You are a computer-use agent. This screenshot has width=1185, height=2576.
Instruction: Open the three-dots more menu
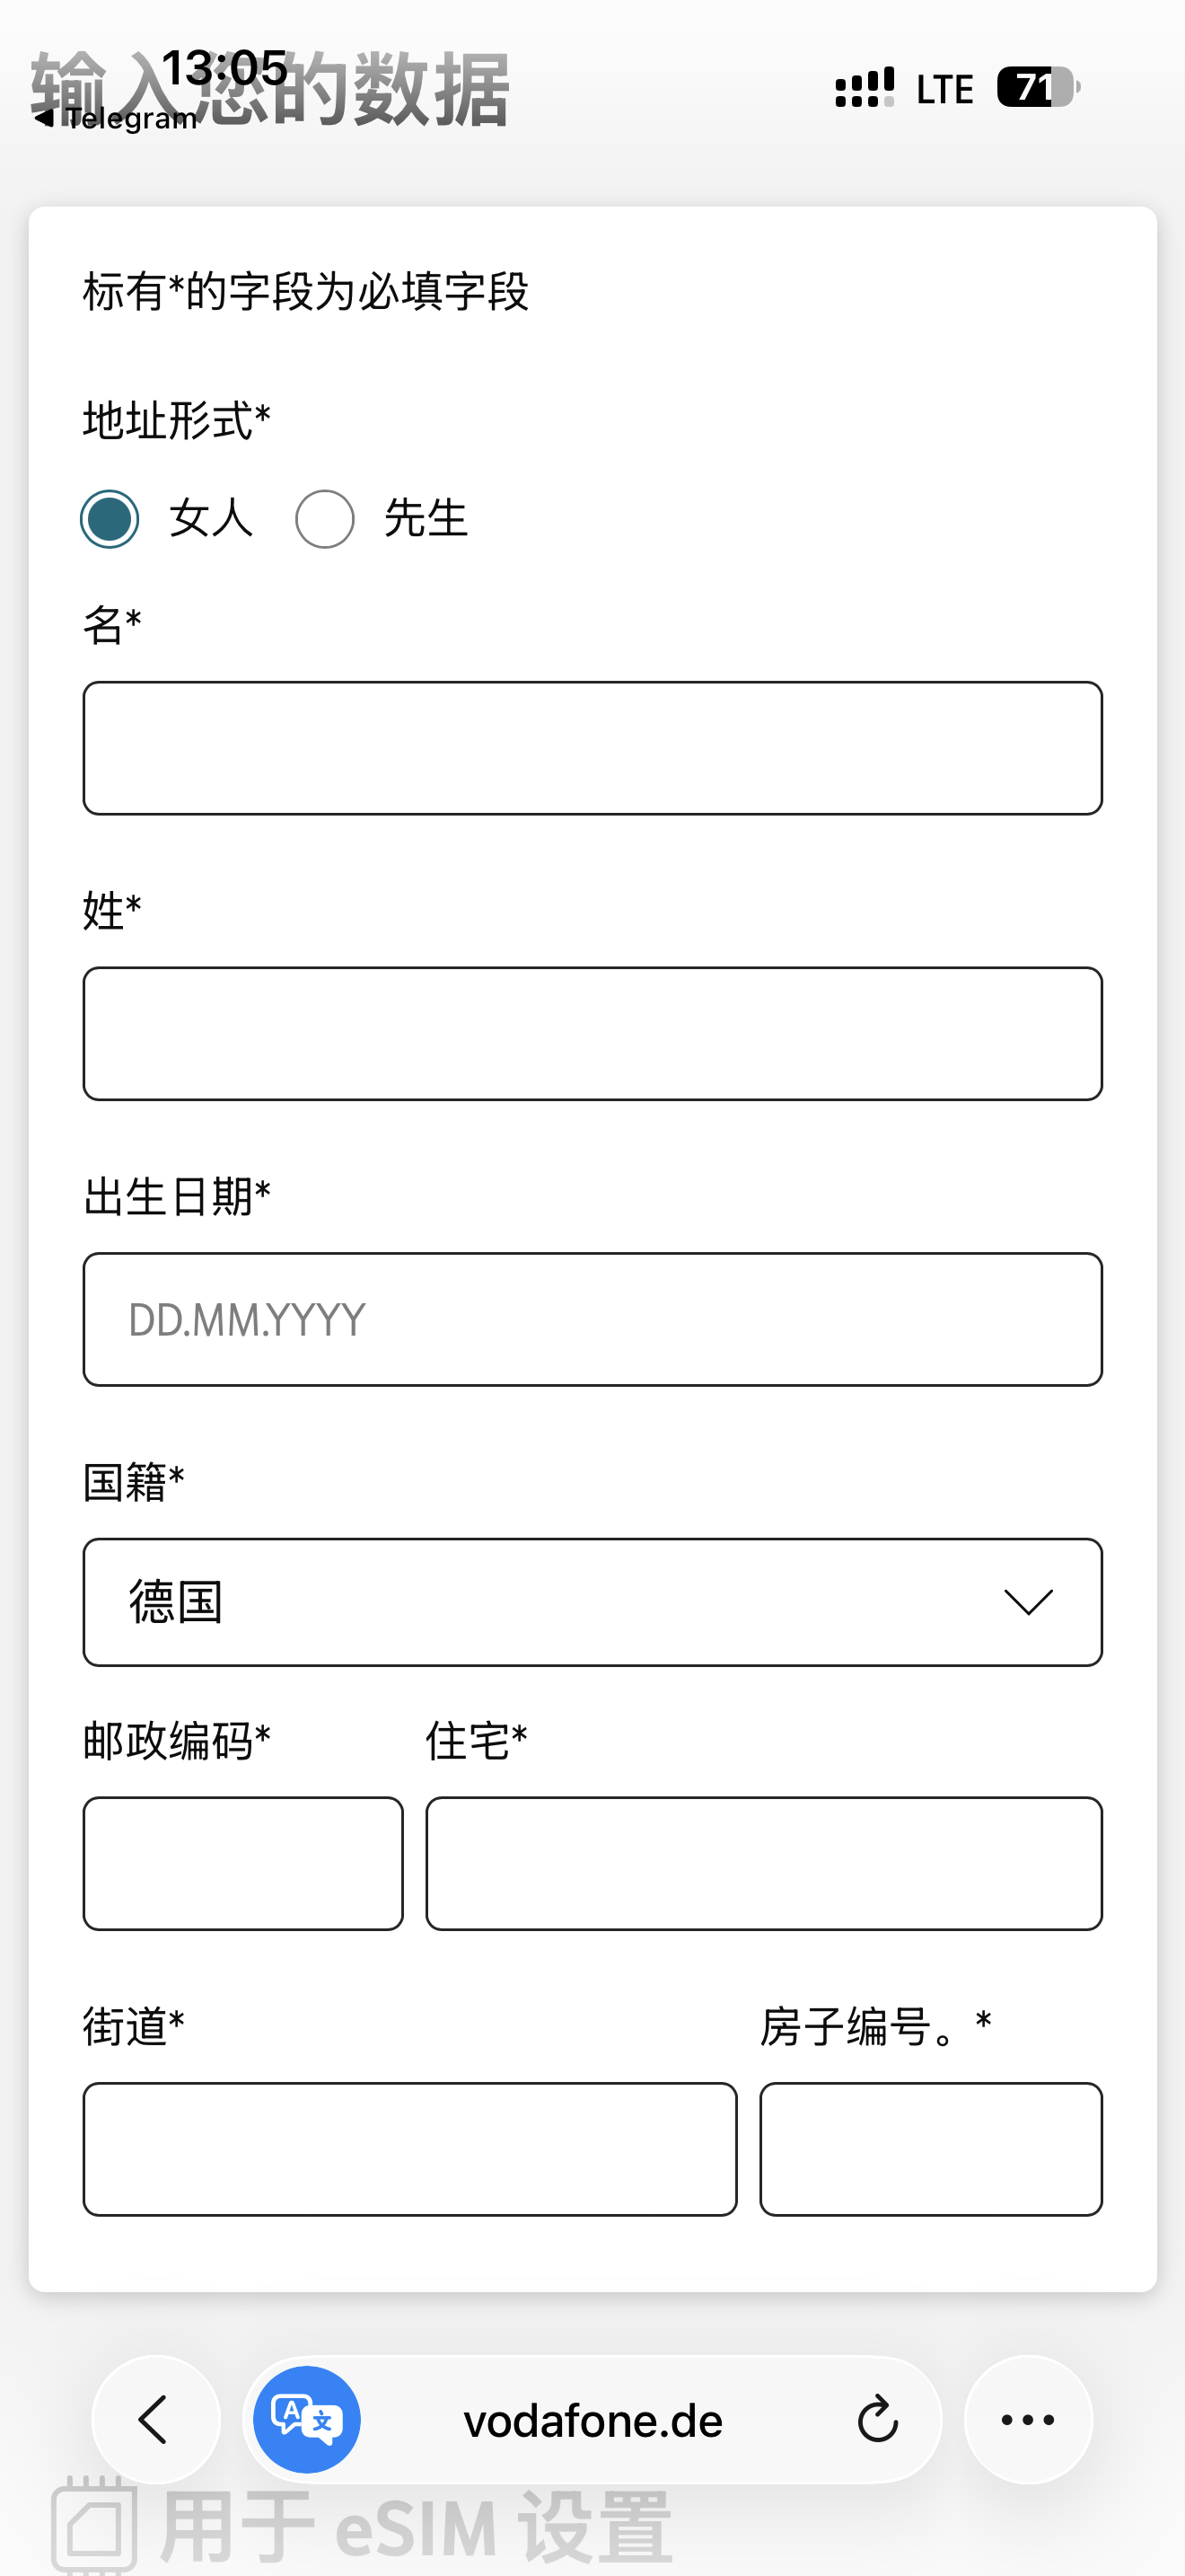[1027, 2419]
